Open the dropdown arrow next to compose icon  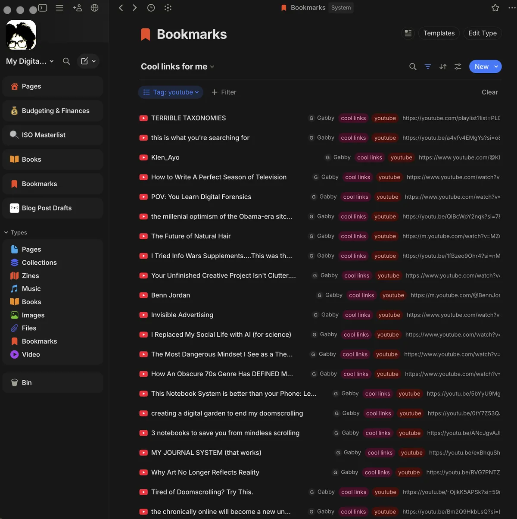click(x=94, y=61)
